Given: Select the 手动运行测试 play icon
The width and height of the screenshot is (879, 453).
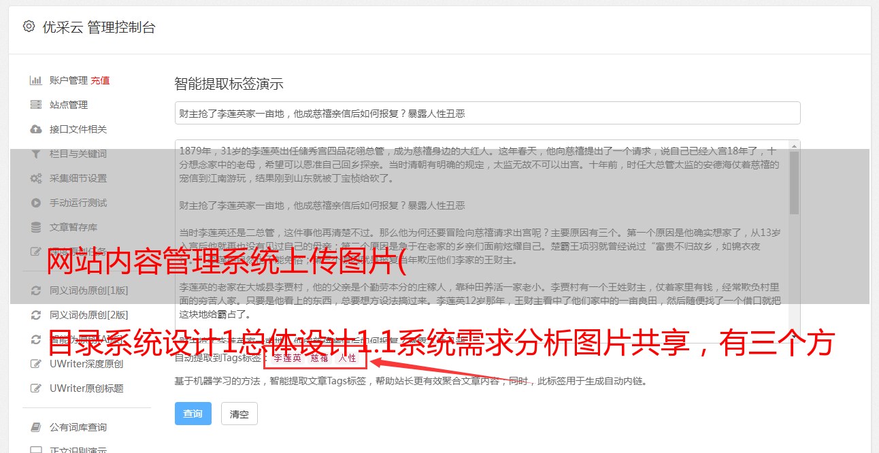Looking at the screenshot, I should 36,203.
